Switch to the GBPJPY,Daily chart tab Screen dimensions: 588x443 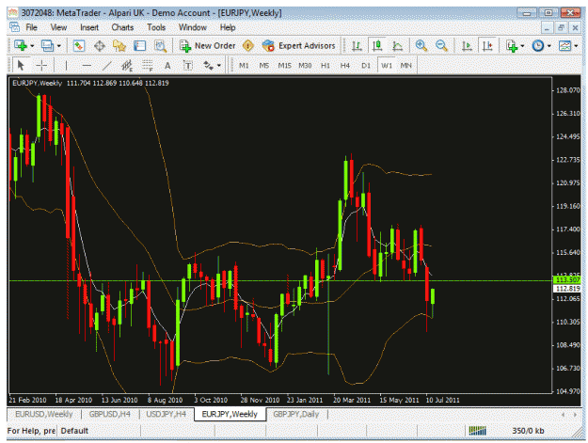pos(295,414)
